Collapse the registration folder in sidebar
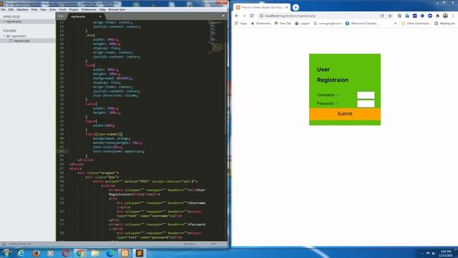 pyautogui.click(x=4, y=36)
